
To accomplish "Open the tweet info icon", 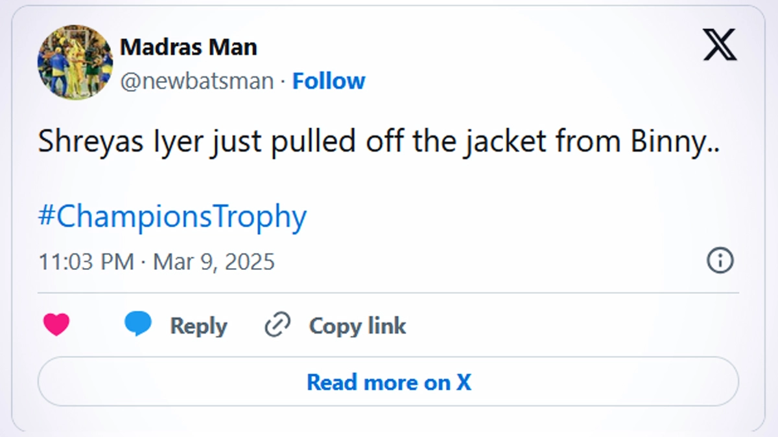I will (x=720, y=261).
